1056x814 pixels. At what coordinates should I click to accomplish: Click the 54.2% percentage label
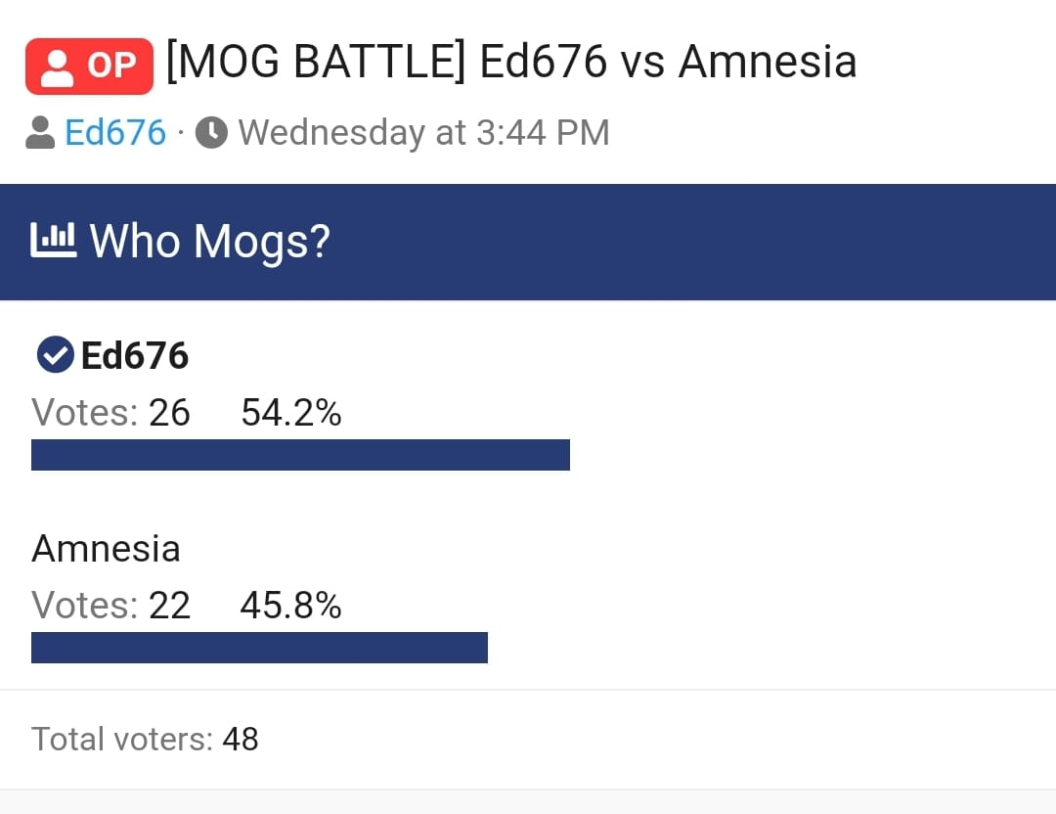pos(291,413)
